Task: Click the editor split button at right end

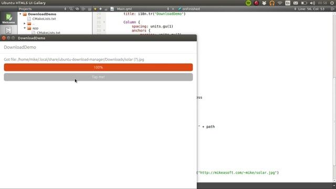Action: 332,9
